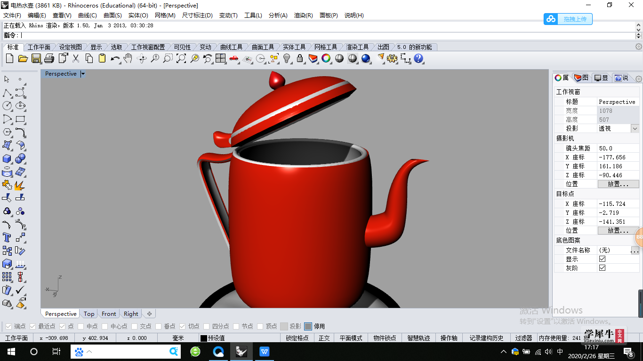
Task: Uncheck the 灰阶 checkbox
Action: click(x=602, y=268)
